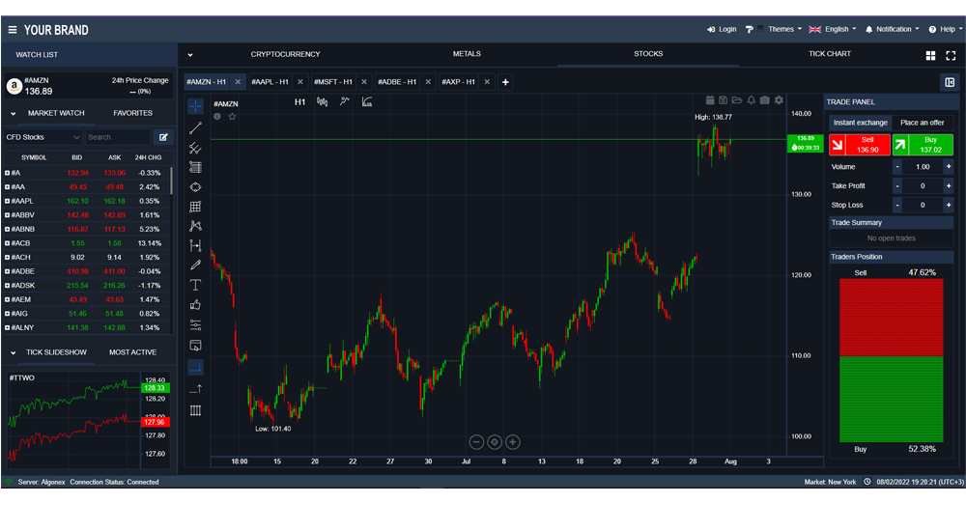Viewport: 966px width, 531px height.
Task: Select the crosshair cursor tool
Action: (x=196, y=106)
